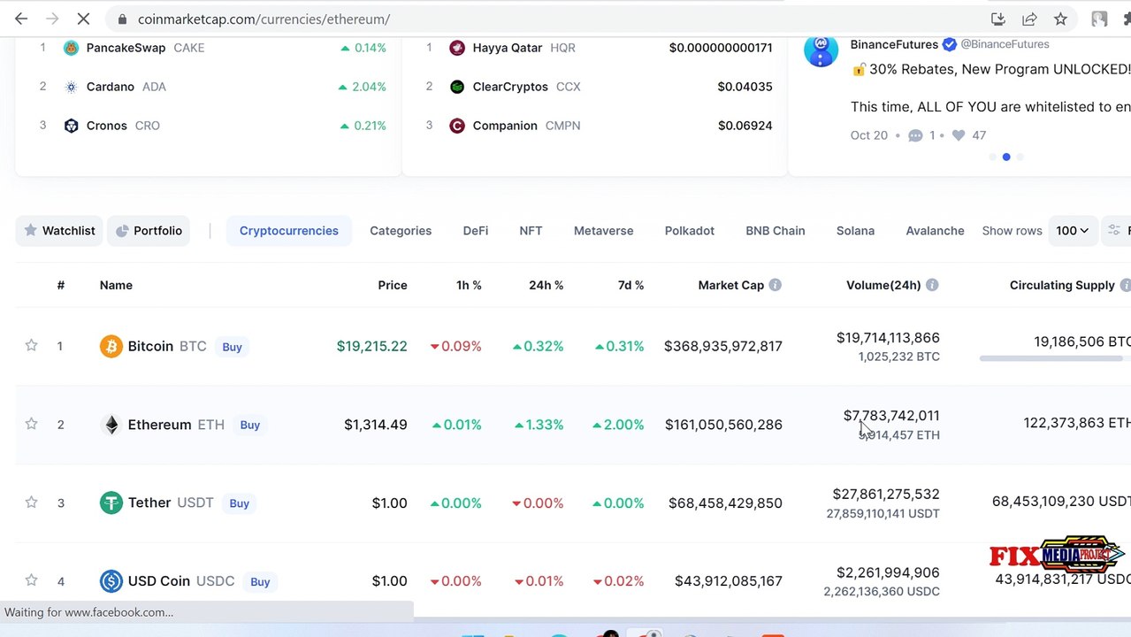The image size is (1131, 637).
Task: Sort table by Price column header
Action: pos(393,285)
